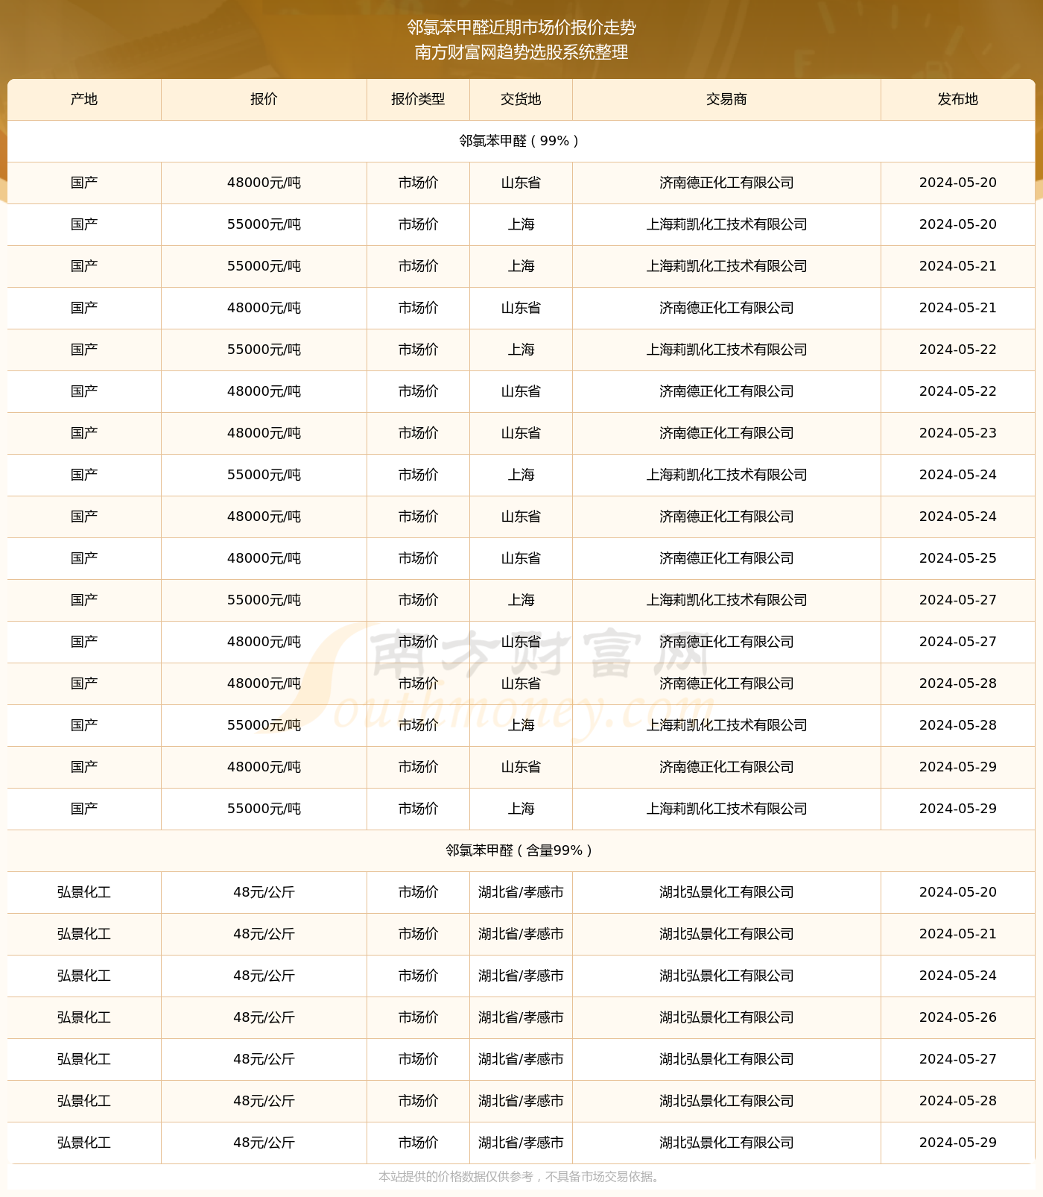Click the date 2024-05-26
This screenshot has width=1043, height=1197.
point(957,1017)
